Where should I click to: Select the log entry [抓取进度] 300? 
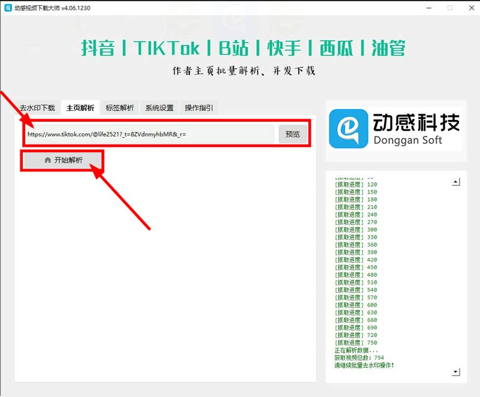tap(356, 230)
